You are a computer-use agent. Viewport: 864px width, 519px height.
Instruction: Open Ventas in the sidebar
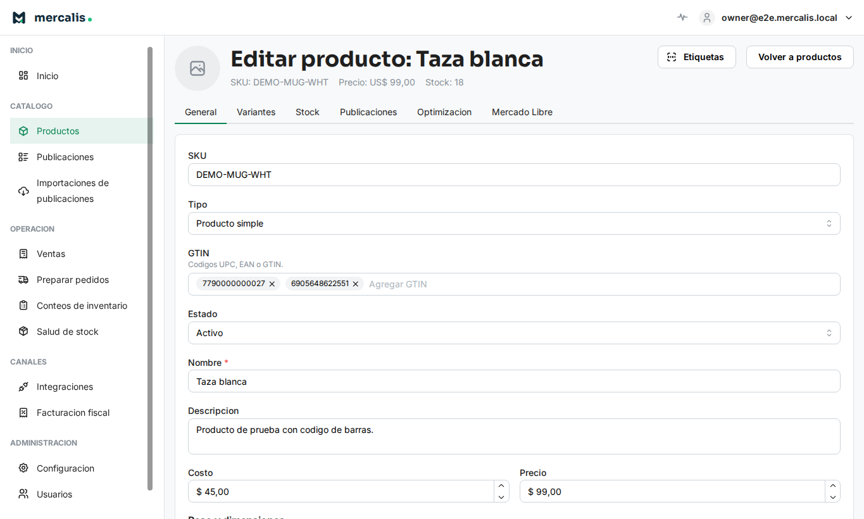(81, 254)
